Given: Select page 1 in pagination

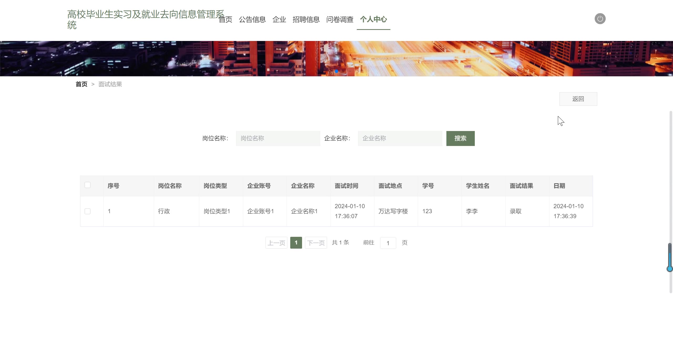Looking at the screenshot, I should pyautogui.click(x=296, y=243).
